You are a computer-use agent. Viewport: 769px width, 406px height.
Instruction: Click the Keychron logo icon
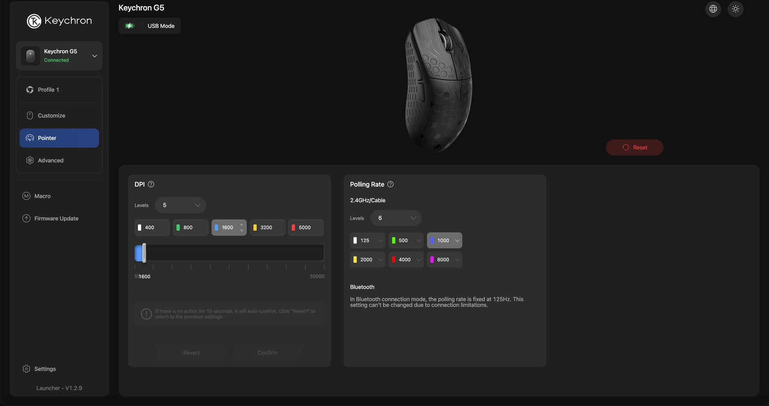[x=34, y=21]
